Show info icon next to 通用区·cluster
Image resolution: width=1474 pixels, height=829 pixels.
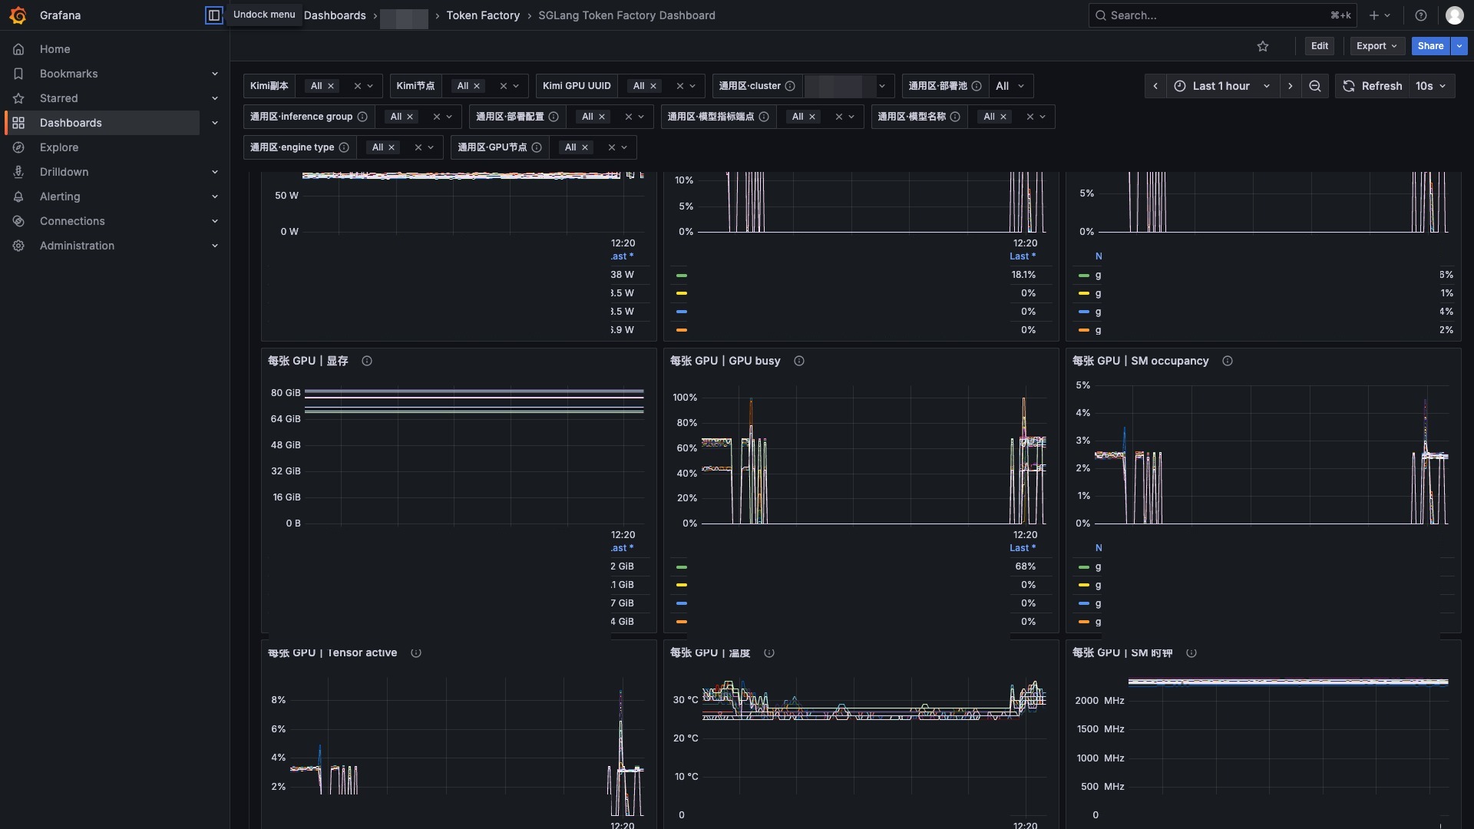pos(790,86)
